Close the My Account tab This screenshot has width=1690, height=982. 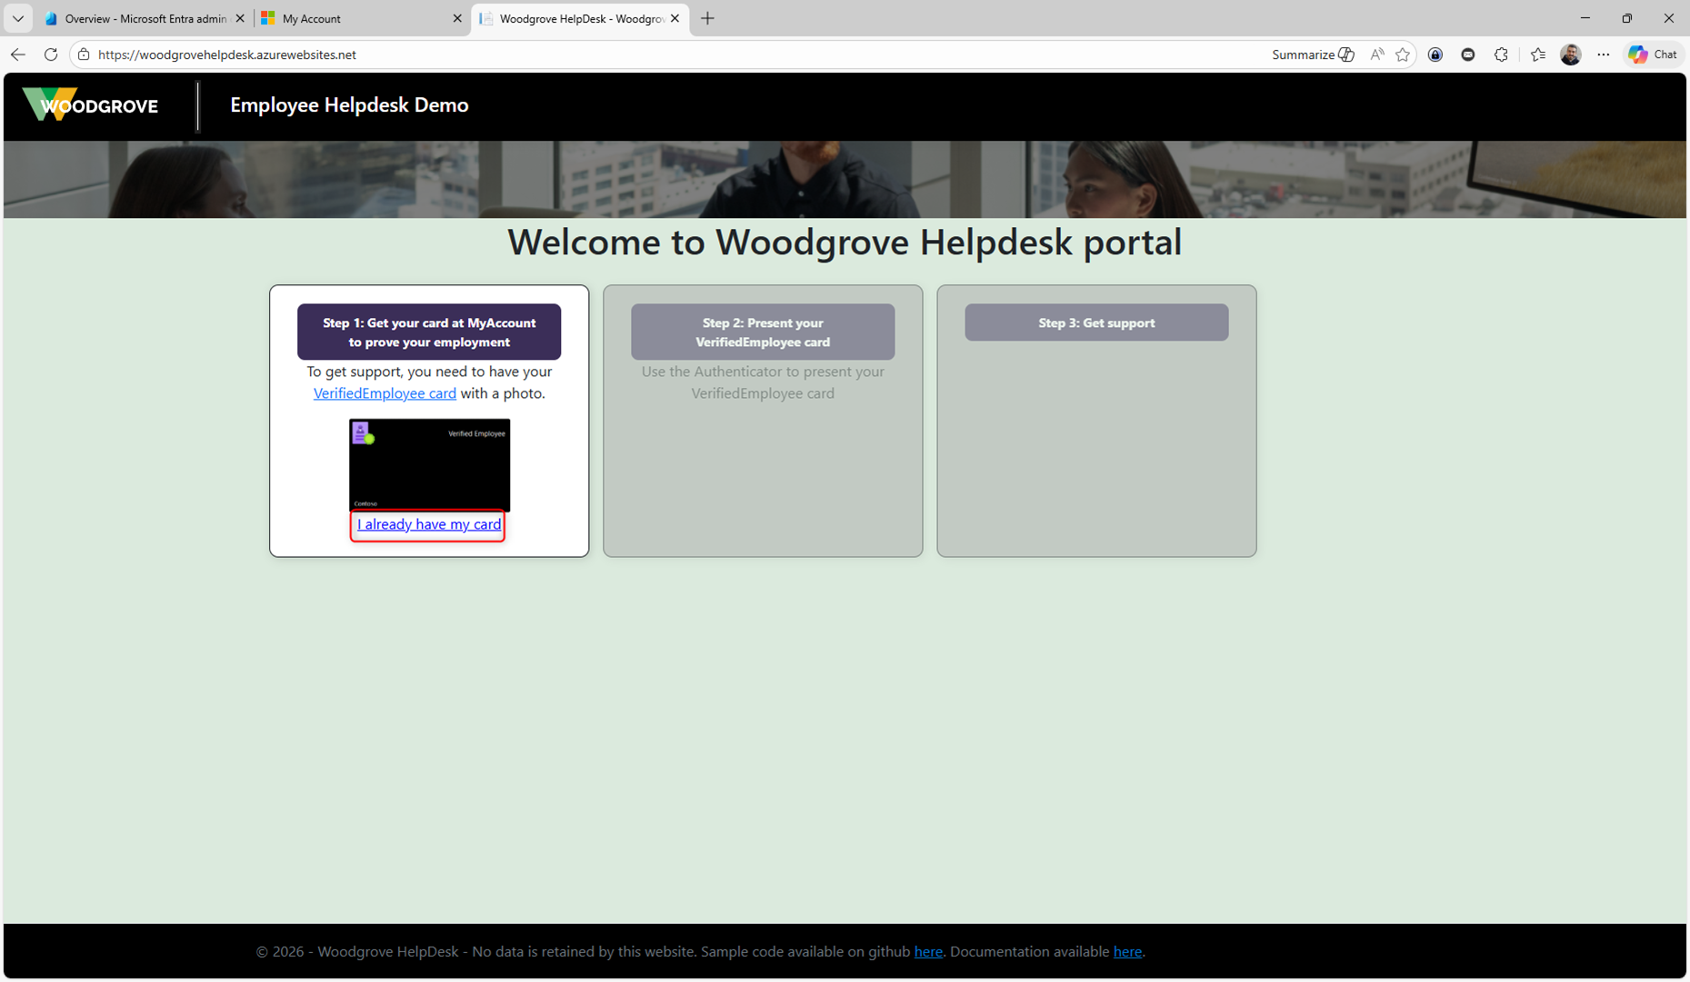(x=457, y=18)
